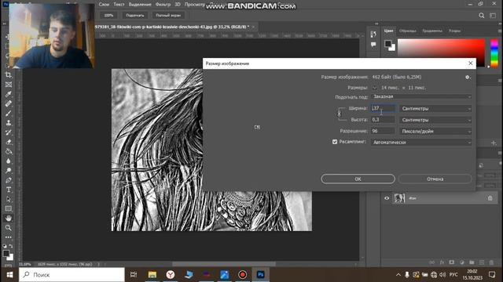Select the Paint Bucket tool

click(9, 151)
